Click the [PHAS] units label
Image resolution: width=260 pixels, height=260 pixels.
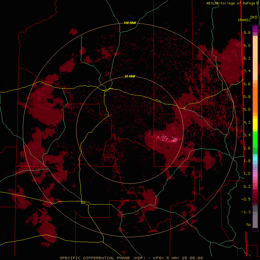[244, 20]
